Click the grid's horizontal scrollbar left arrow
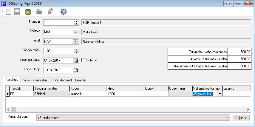Viewport: 255px width, 127px height. click(8, 110)
